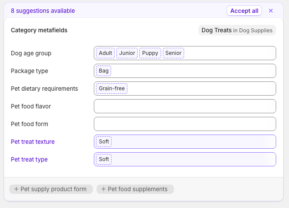Accept the Bag package type suggestion
This screenshot has width=289, height=208.
click(104, 71)
